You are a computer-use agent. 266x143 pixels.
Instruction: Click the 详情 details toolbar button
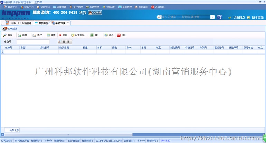tap(51, 35)
